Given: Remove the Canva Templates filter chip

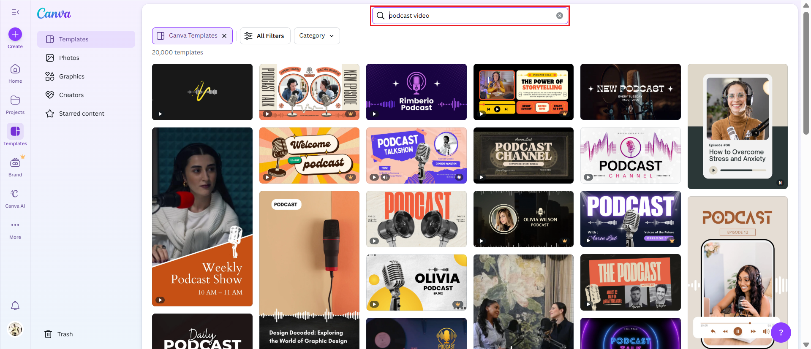Looking at the screenshot, I should [224, 36].
